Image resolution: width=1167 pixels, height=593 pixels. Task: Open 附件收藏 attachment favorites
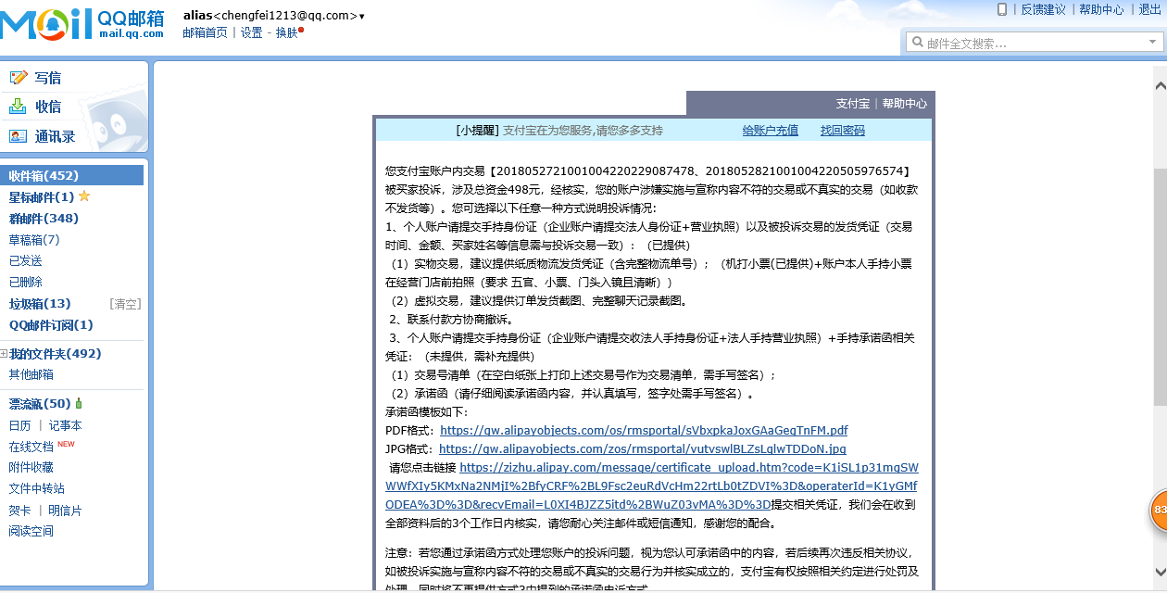(x=31, y=468)
